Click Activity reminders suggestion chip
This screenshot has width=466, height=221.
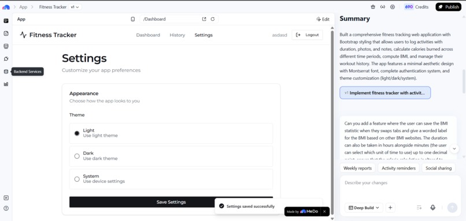[x=398, y=168]
